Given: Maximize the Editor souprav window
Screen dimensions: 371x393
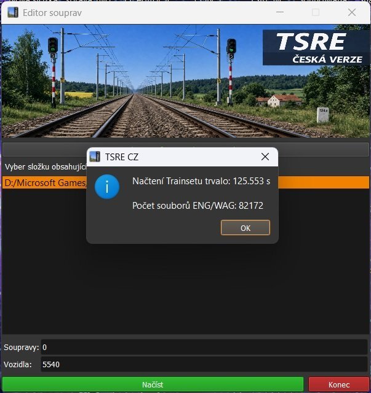Looking at the screenshot, I should click(316, 12).
